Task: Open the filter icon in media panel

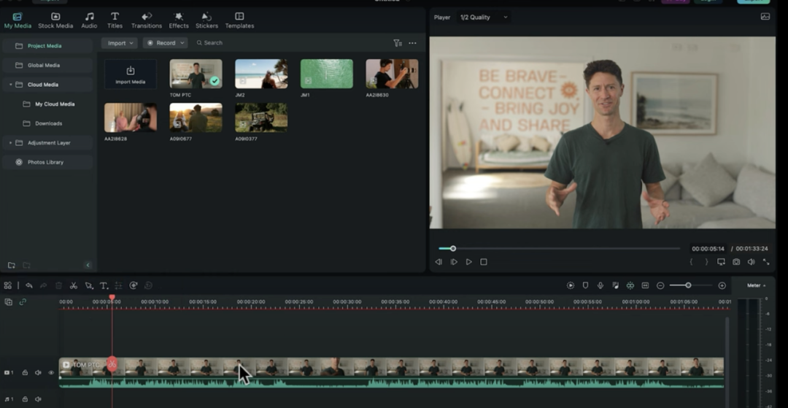Action: tap(397, 43)
